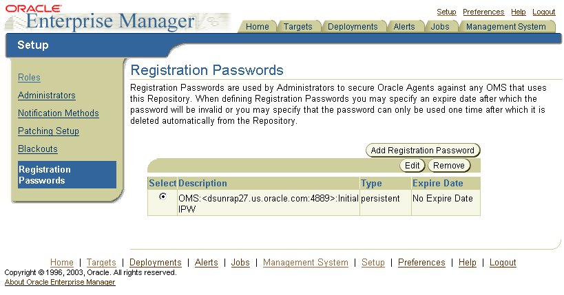
Task: Switch to Management System tab
Action: (505, 27)
